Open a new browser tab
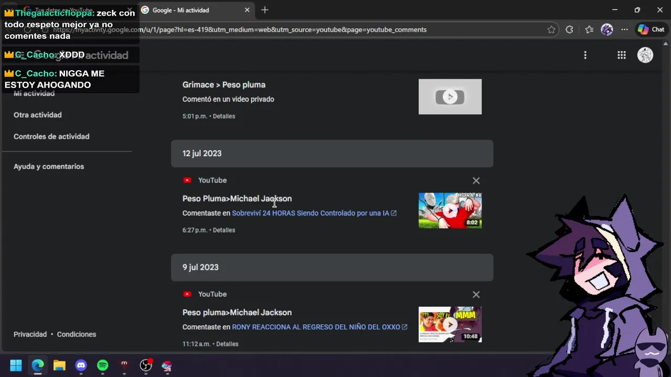 tap(265, 10)
